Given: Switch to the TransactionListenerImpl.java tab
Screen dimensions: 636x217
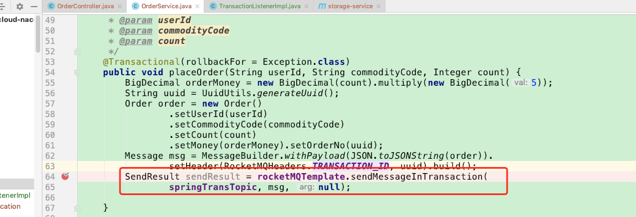Looking at the screenshot, I should coord(259,6).
